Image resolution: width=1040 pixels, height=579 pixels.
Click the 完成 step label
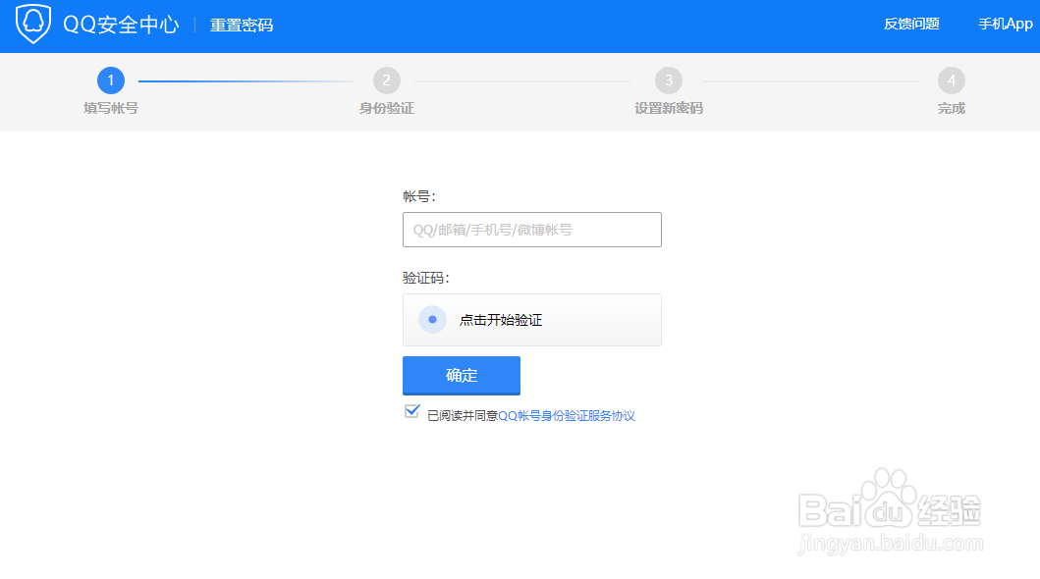point(951,108)
